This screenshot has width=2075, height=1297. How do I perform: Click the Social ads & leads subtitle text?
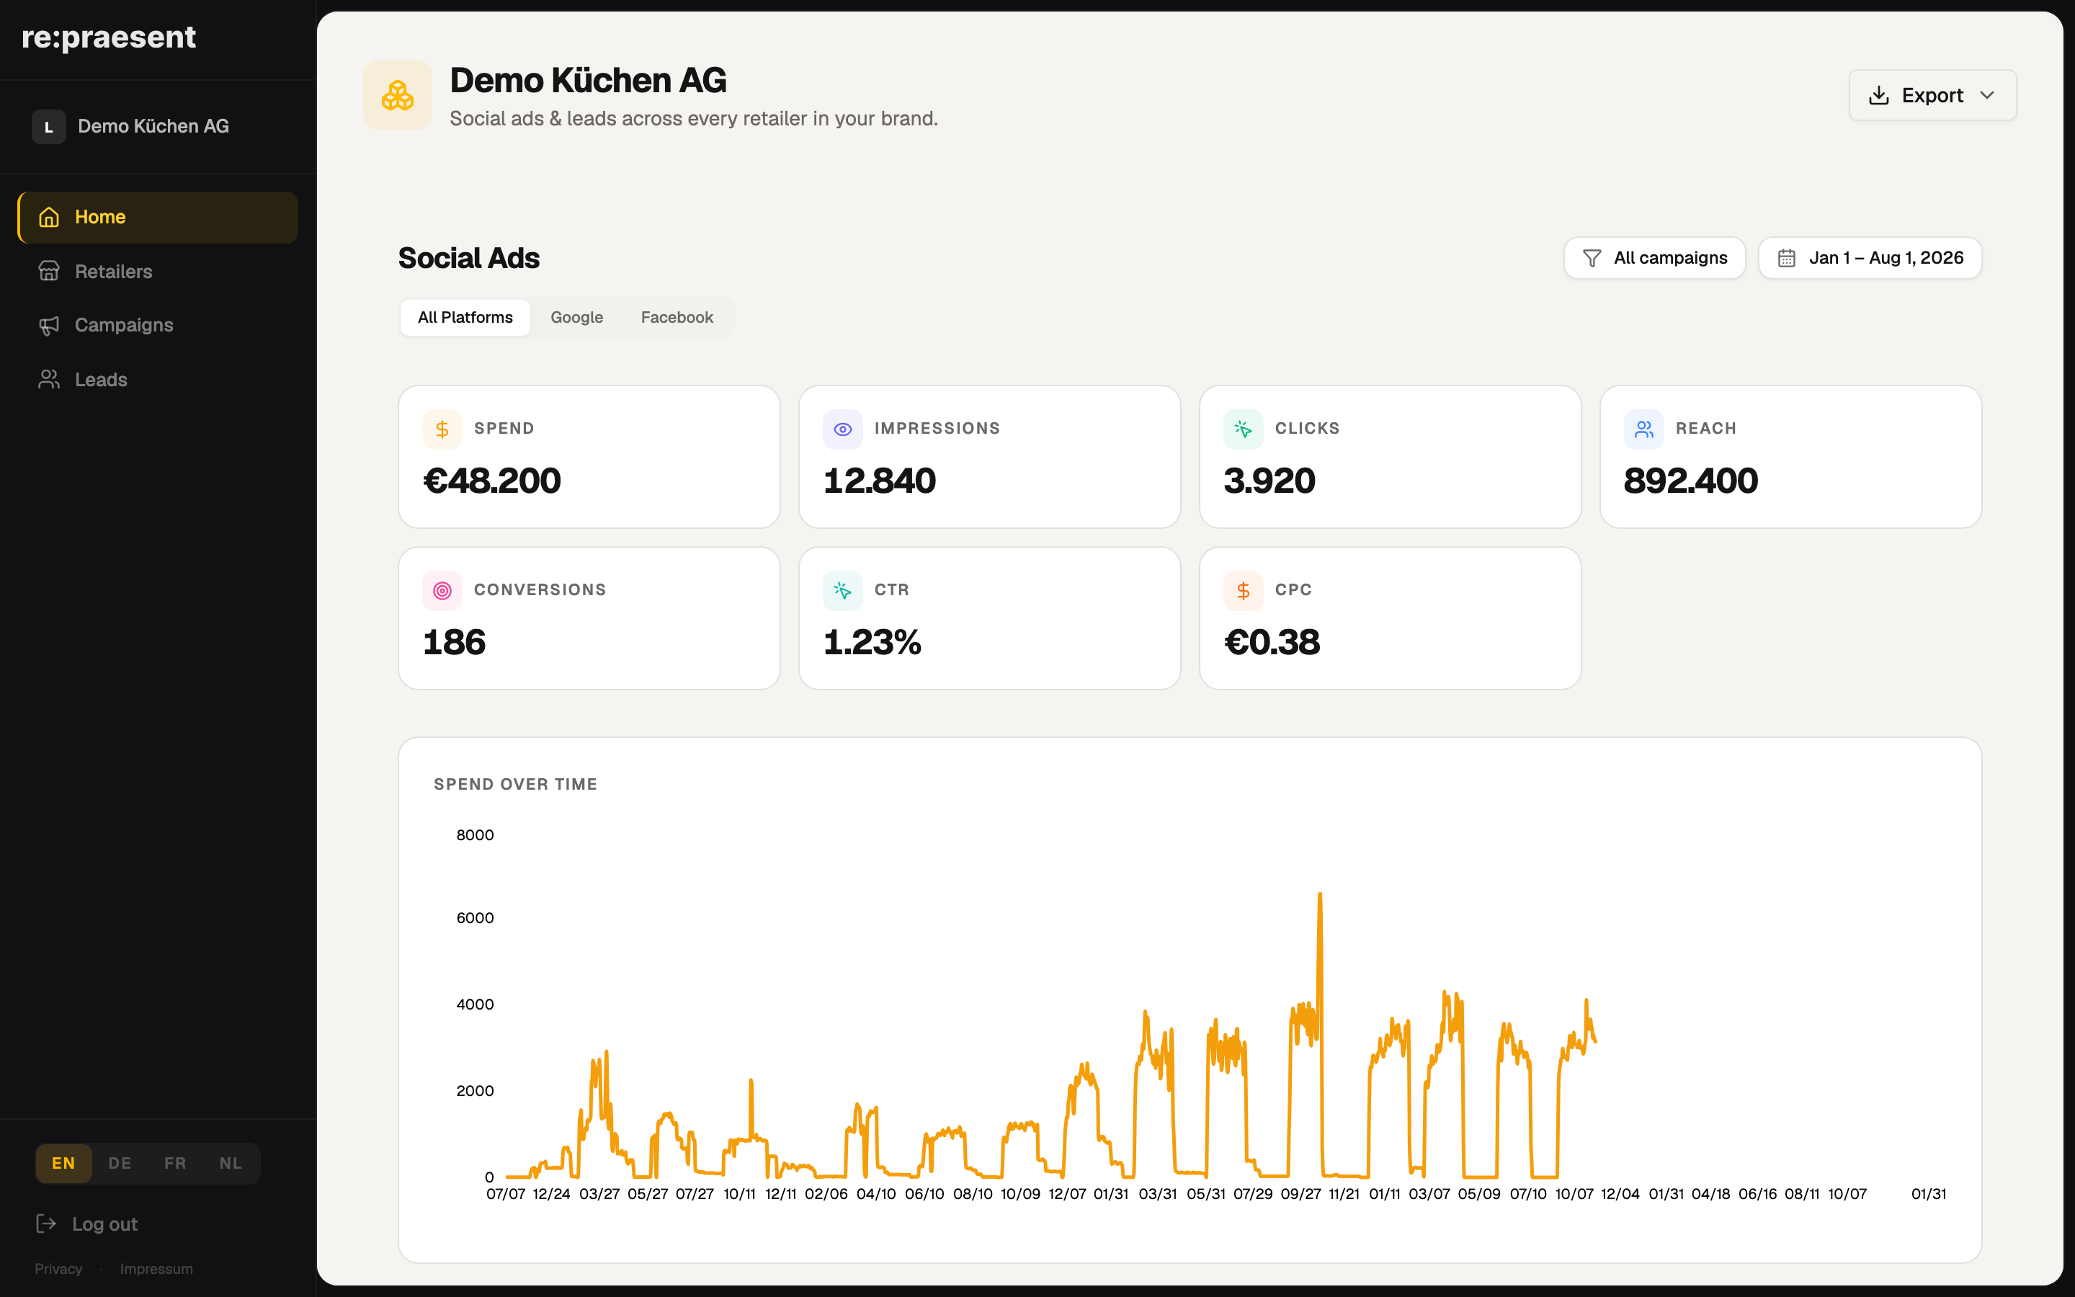(x=694, y=118)
